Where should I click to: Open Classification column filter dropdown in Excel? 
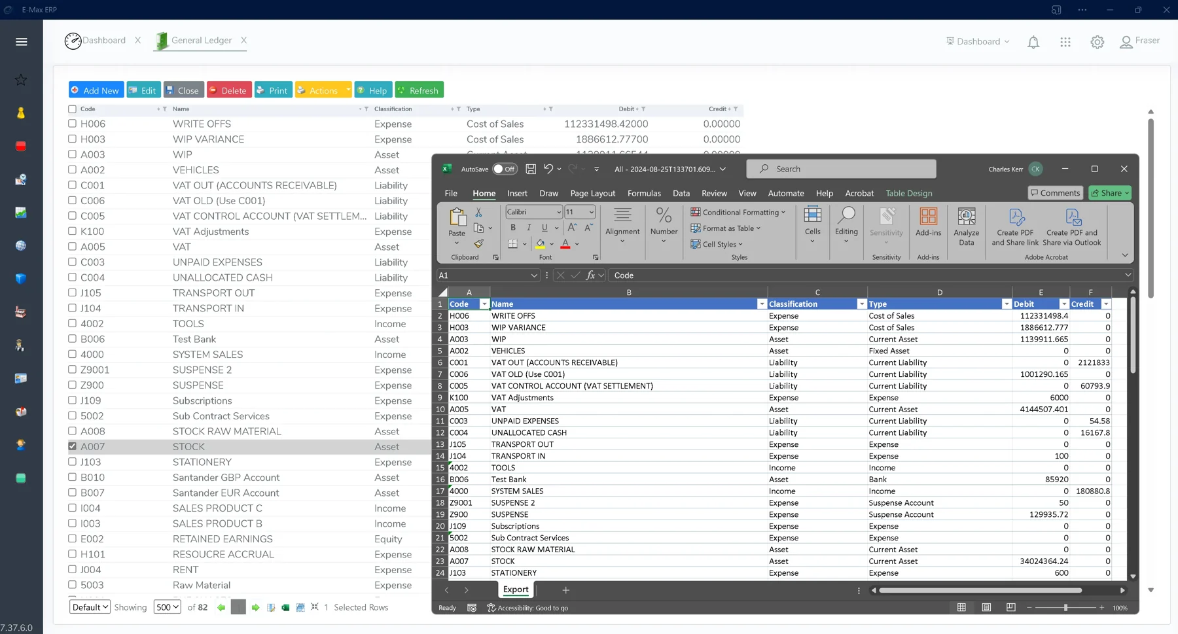(862, 304)
